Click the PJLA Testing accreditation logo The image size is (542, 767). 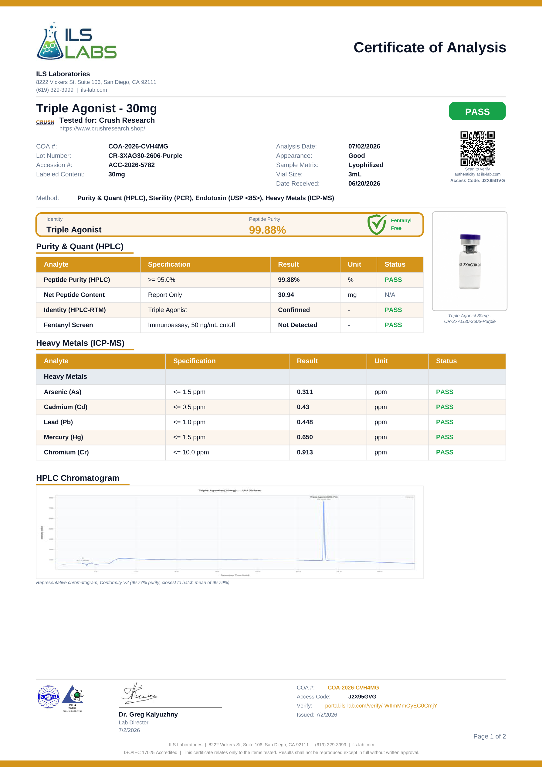[x=73, y=698]
